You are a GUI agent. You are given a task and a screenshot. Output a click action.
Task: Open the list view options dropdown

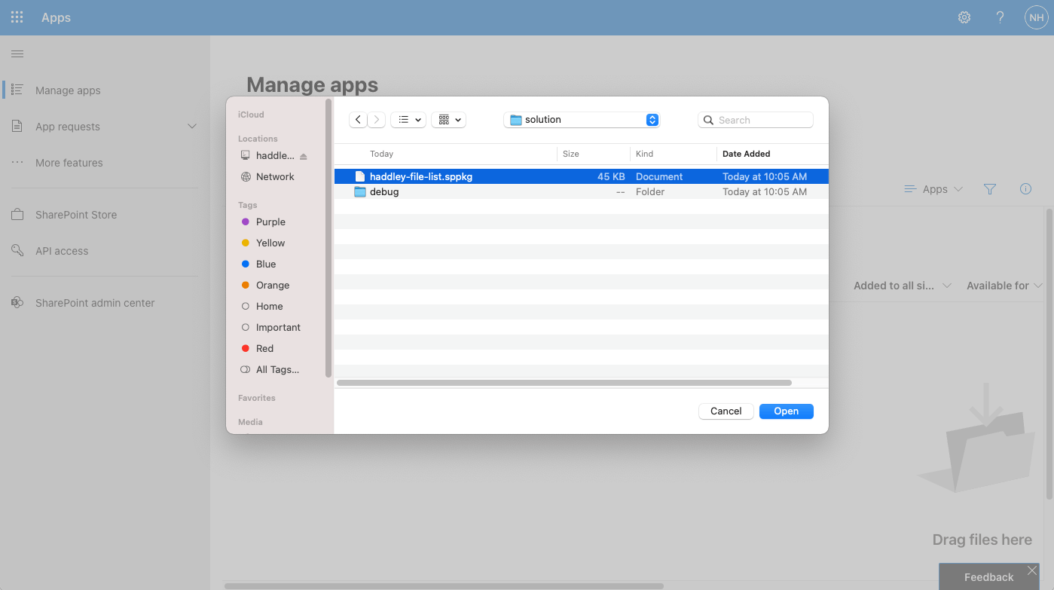click(x=408, y=120)
